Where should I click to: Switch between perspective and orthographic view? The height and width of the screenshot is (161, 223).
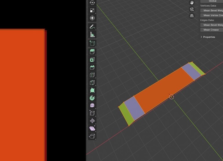192,16
